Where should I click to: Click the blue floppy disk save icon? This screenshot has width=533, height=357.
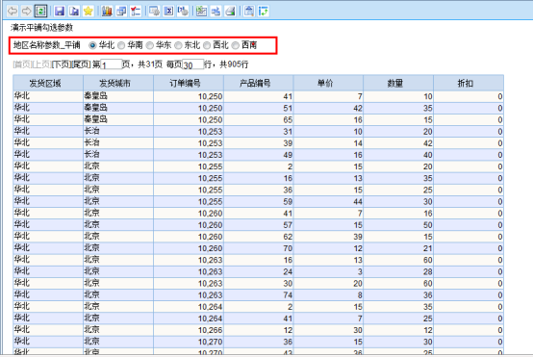tap(60, 12)
